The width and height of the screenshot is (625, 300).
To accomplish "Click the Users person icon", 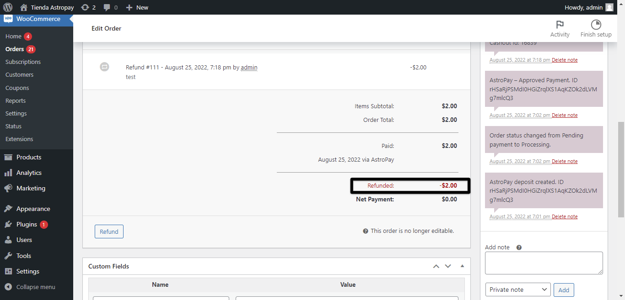I will (x=8, y=240).
